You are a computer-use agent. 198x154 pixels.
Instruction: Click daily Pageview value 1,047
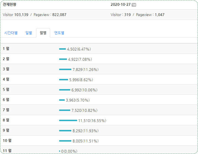[x=160, y=15]
